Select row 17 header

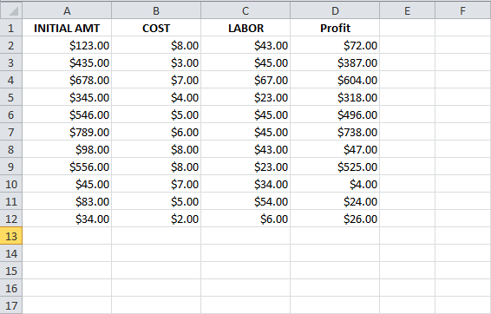pyautogui.click(x=11, y=305)
